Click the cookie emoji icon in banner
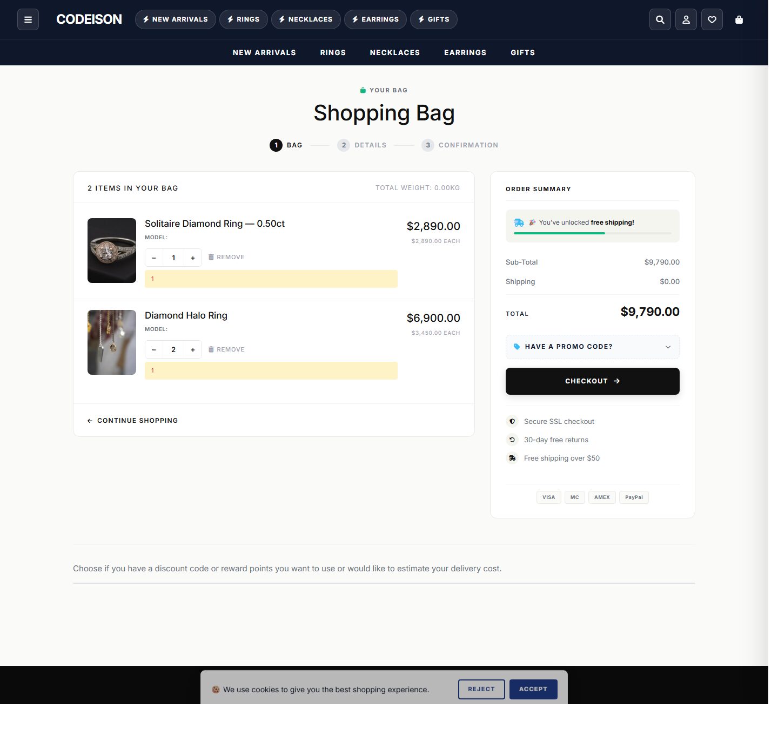Screen dimensions: 778x756 coord(216,690)
